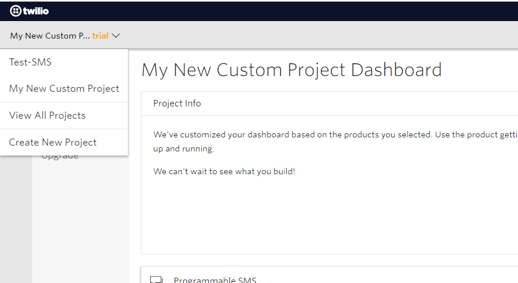The height and width of the screenshot is (283, 518).
Task: Select the Test-SMS project
Action: coord(64,62)
